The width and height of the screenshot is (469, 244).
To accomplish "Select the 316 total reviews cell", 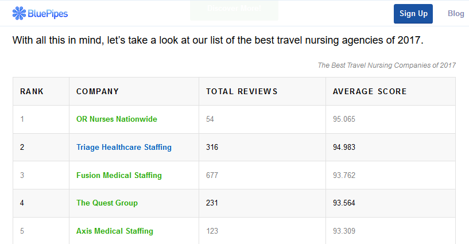I will point(262,148).
